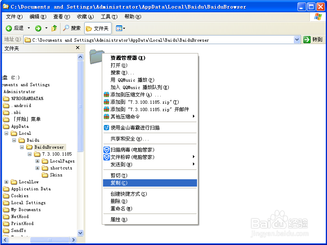Open the View (查看) menu
Screen dimensions: 327x245
coord(62,17)
